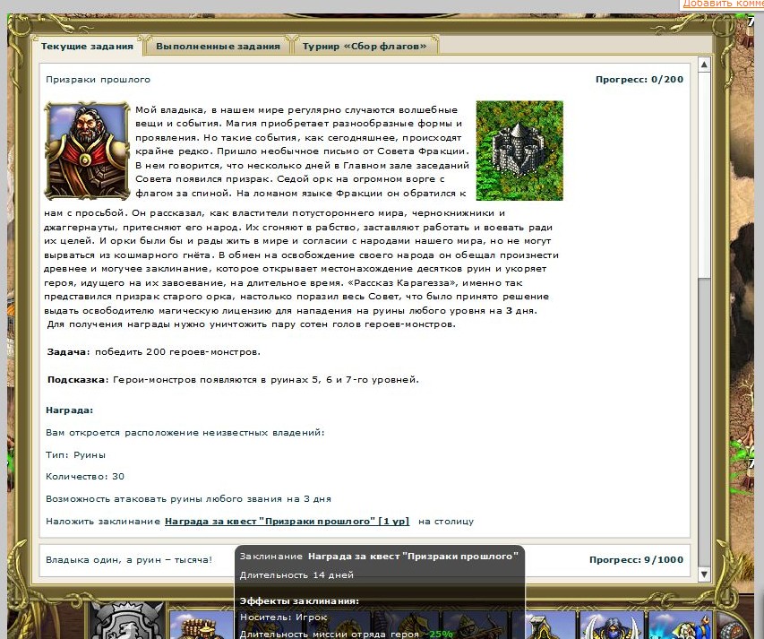Click the bearded lord portrait image

[x=88, y=150]
